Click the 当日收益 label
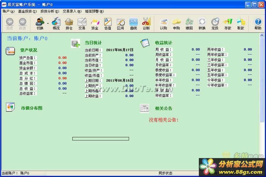 [x=93, y=65]
